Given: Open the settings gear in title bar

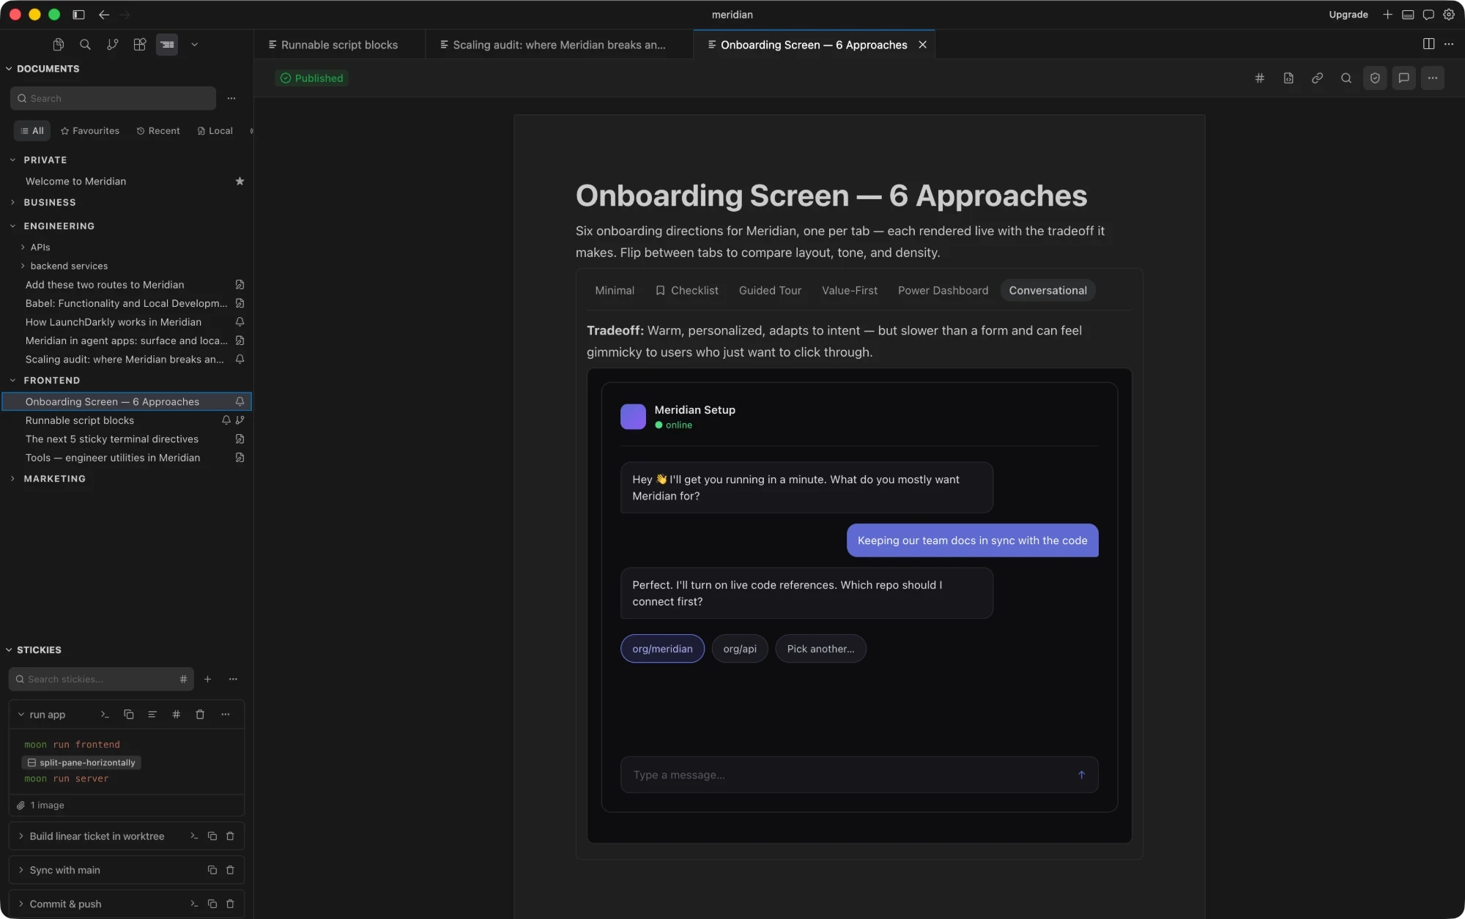Looking at the screenshot, I should click(x=1449, y=15).
